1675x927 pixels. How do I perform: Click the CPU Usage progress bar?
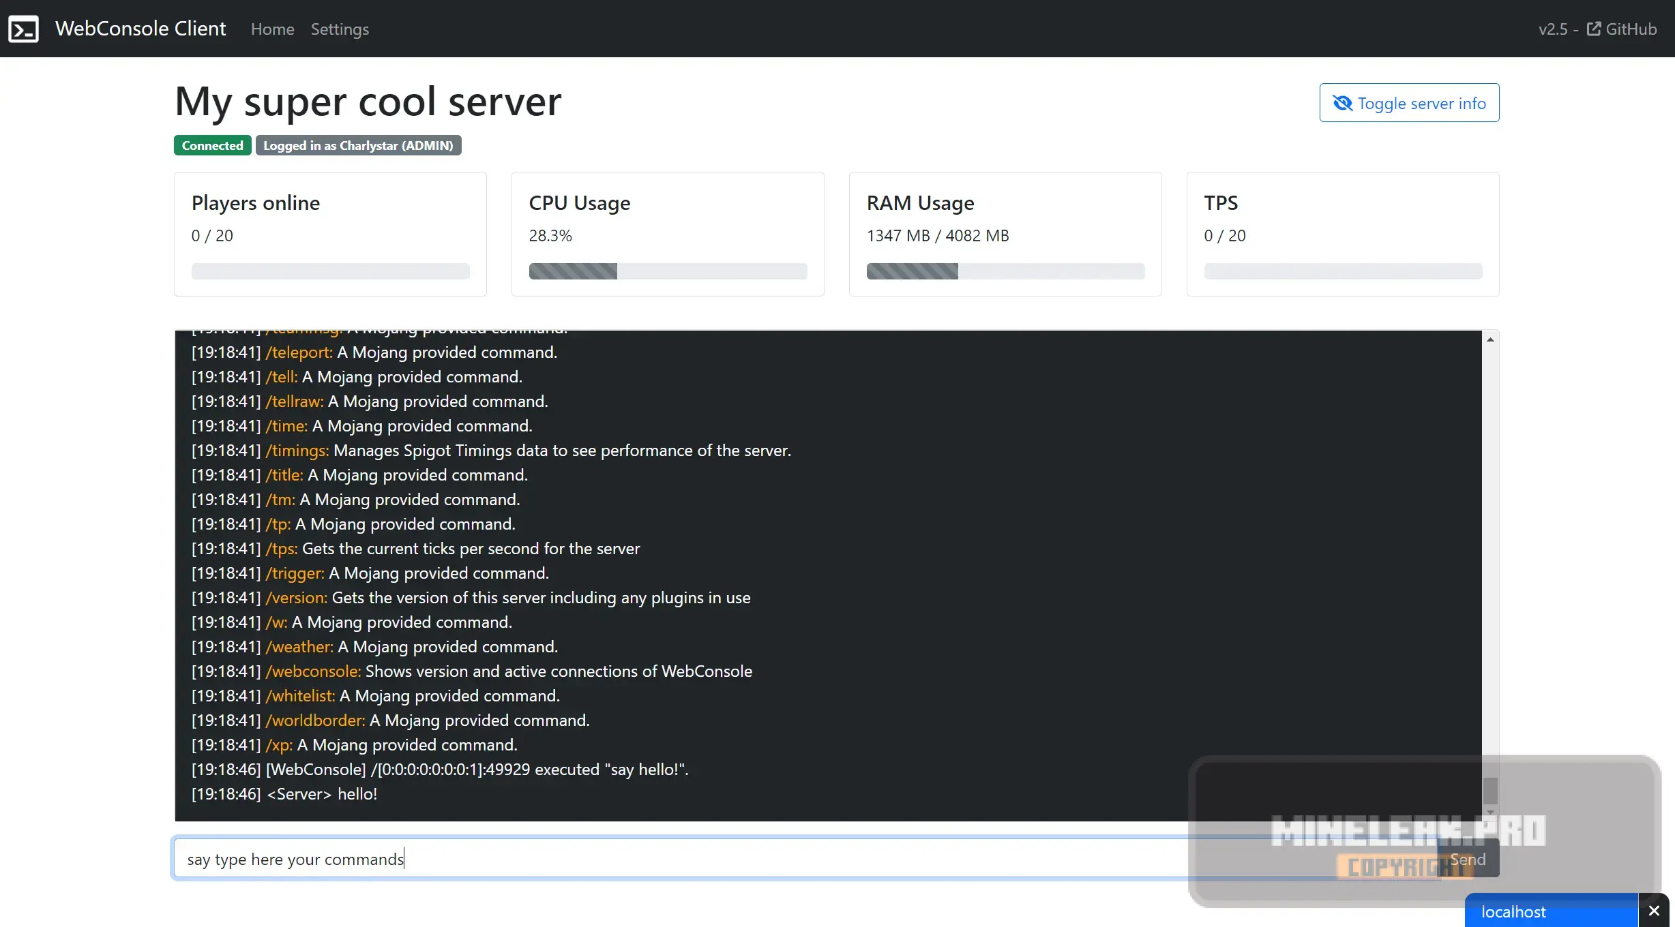pyautogui.click(x=668, y=271)
